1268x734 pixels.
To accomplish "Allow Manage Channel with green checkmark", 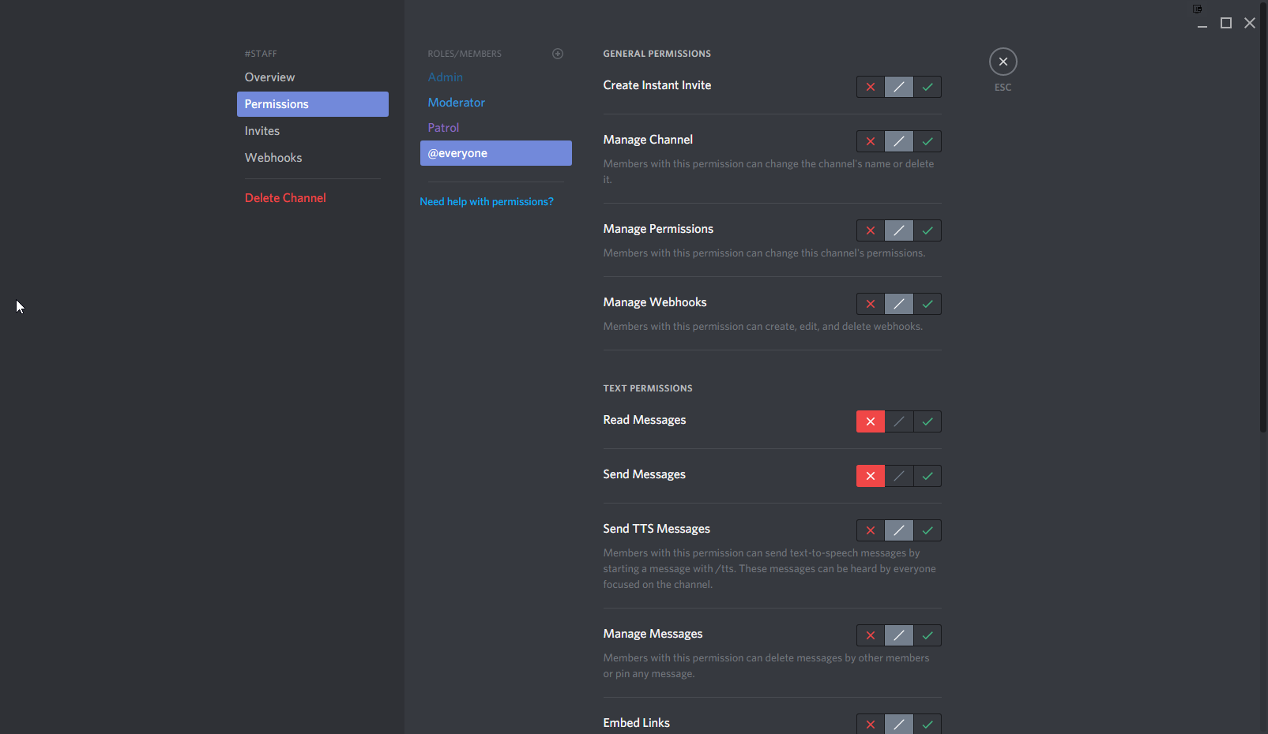I will (x=927, y=141).
